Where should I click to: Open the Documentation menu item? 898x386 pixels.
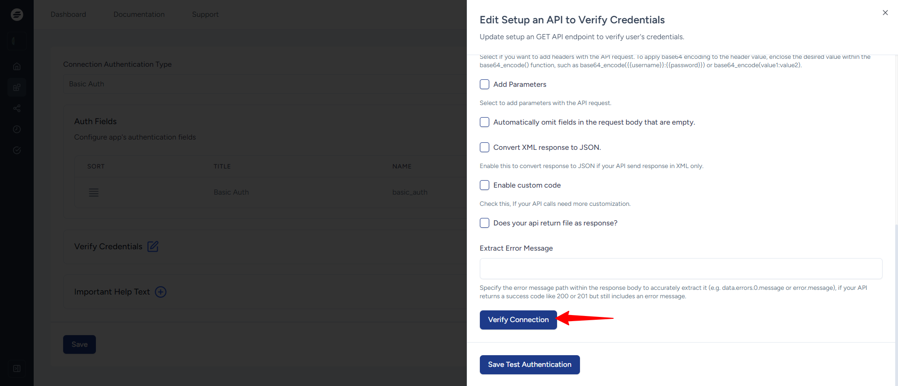(x=139, y=14)
